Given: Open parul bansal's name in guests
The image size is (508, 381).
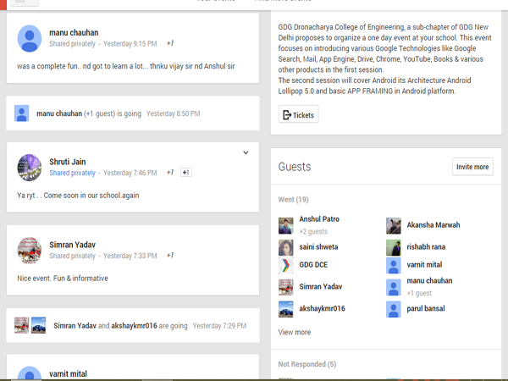Looking at the screenshot, I should (x=426, y=308).
